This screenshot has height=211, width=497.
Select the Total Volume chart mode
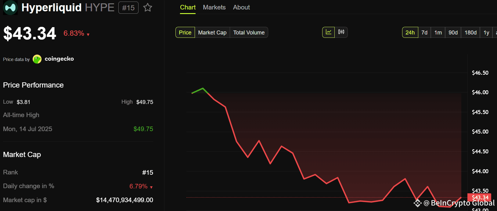249,33
